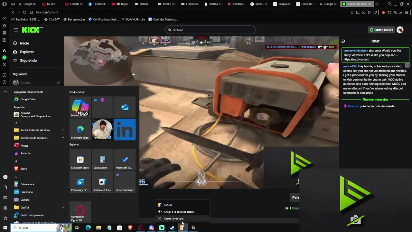Image resolution: width=412 pixels, height=232 pixels.
Task: Go to Inicio in the Kick sidebar
Action: [x=24, y=43]
